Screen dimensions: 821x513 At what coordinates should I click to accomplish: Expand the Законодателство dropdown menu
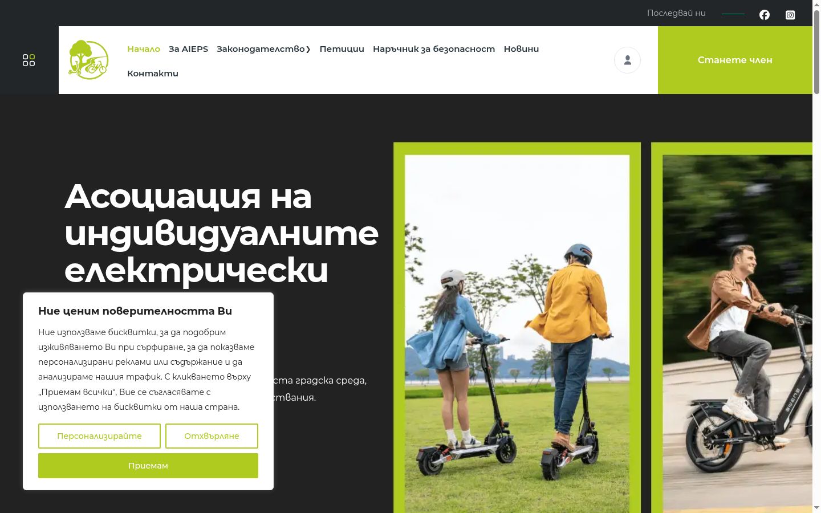pyautogui.click(x=263, y=49)
